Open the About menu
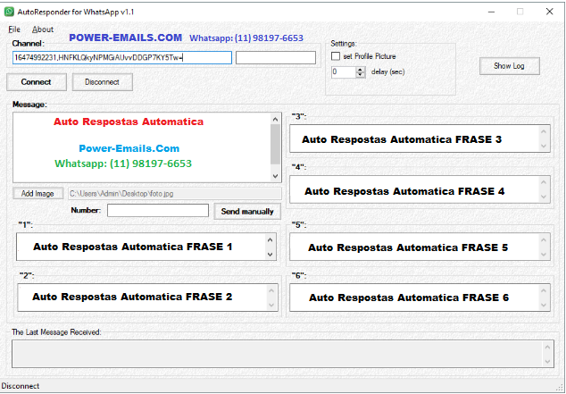The image size is (566, 394). pos(43,29)
